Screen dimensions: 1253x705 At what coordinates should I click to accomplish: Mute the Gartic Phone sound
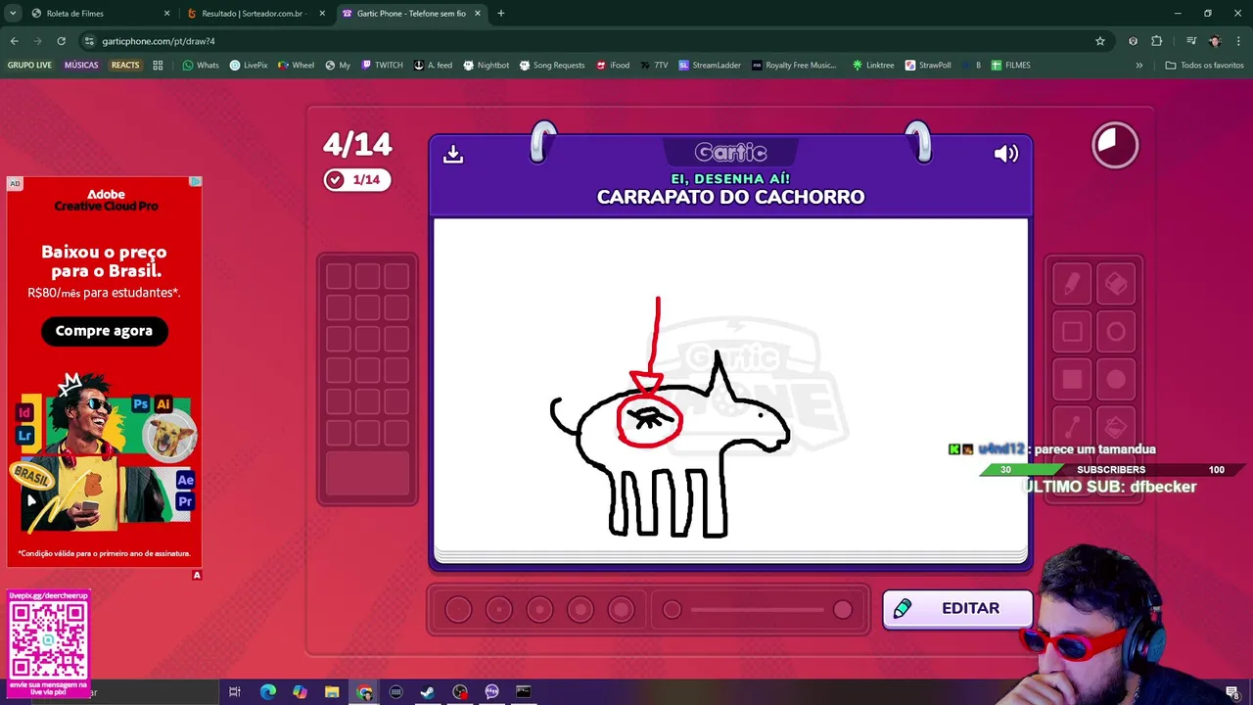(x=1005, y=154)
